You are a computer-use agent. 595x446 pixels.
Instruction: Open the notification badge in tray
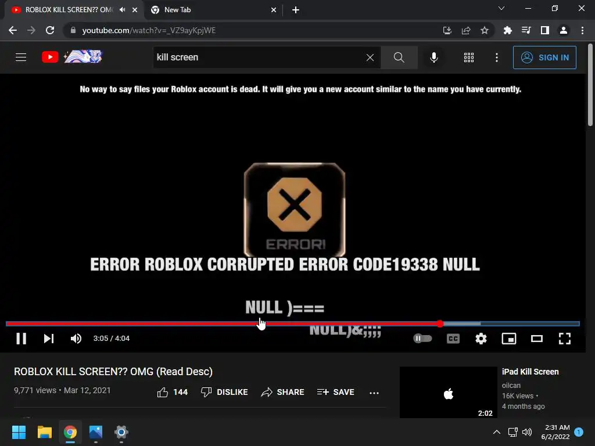click(x=579, y=432)
